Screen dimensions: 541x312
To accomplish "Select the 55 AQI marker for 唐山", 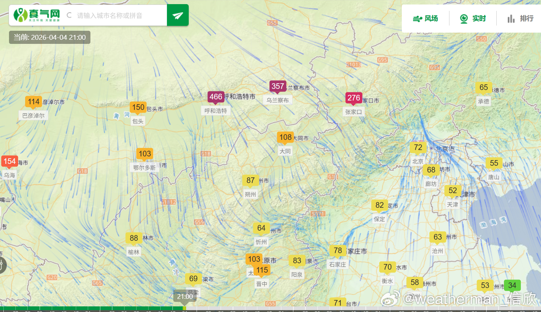I will tap(494, 163).
